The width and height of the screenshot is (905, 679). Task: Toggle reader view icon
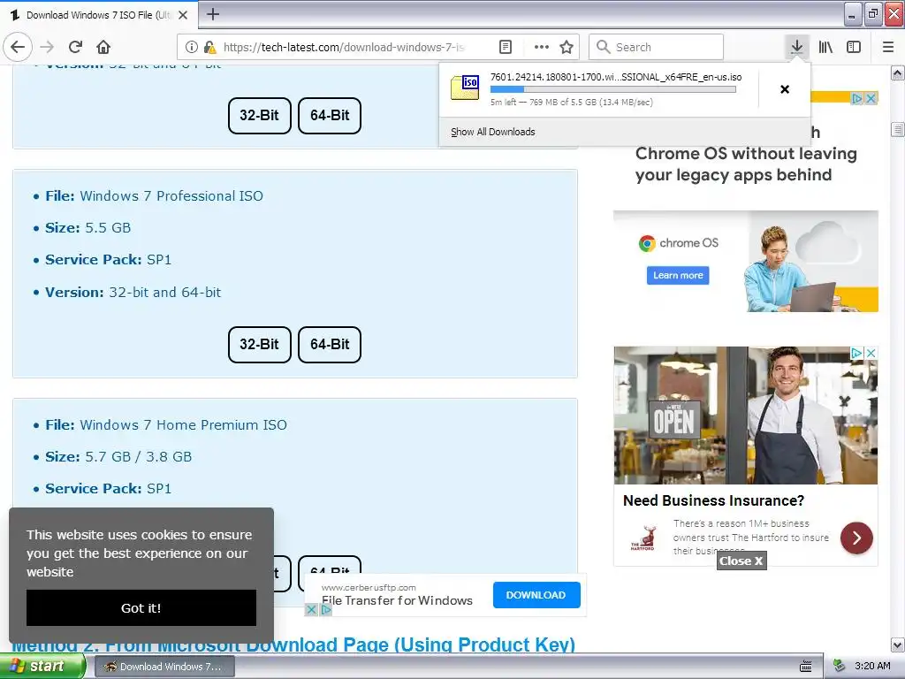tap(506, 47)
